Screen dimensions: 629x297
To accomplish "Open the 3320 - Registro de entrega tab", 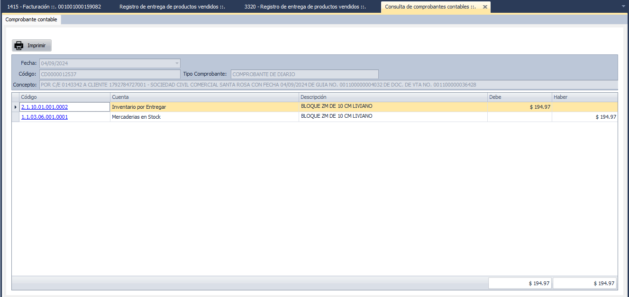I will click(x=305, y=7).
